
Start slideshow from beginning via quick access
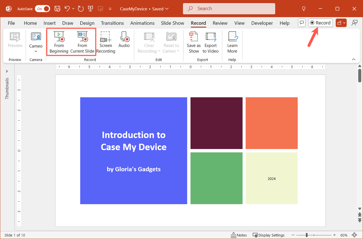tap(90, 9)
